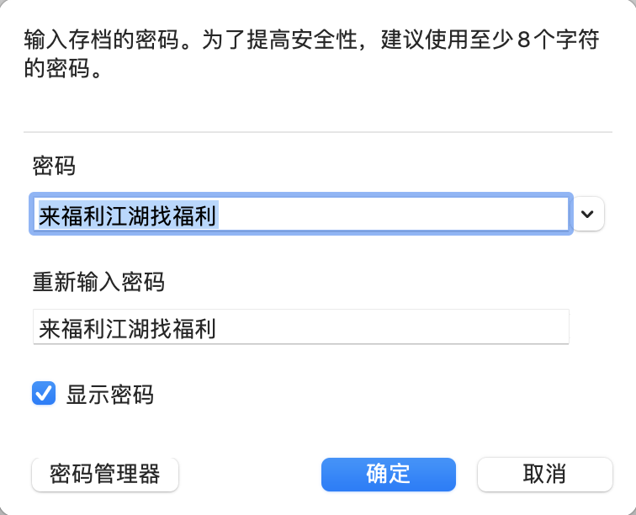The image size is (636, 515).
Task: Click the 显示密码 checkbox label text
Action: click(110, 394)
